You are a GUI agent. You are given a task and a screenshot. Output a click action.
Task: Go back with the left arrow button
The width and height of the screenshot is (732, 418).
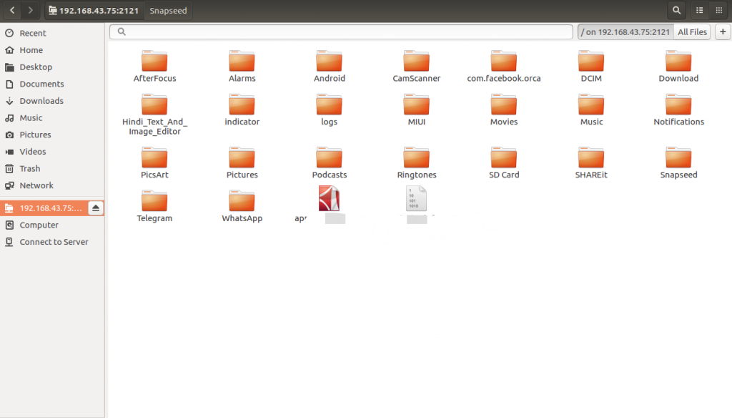(x=12, y=10)
